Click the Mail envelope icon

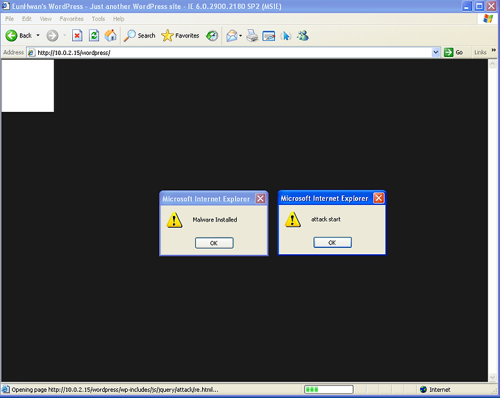[x=232, y=35]
